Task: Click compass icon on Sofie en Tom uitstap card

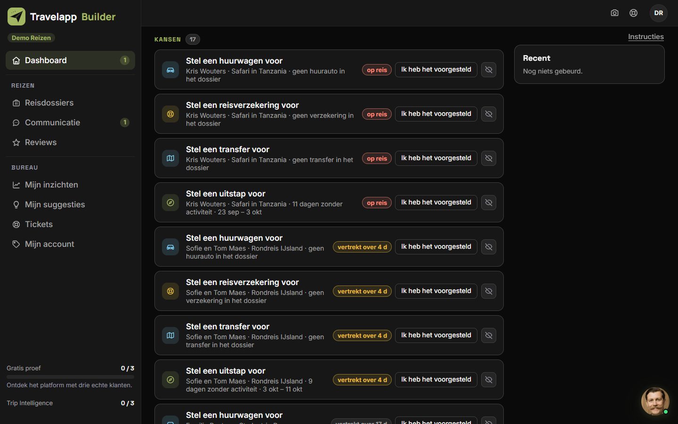Action: coord(170,380)
